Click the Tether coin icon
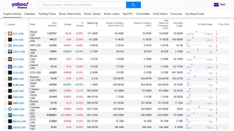 click(x=10, y=52)
